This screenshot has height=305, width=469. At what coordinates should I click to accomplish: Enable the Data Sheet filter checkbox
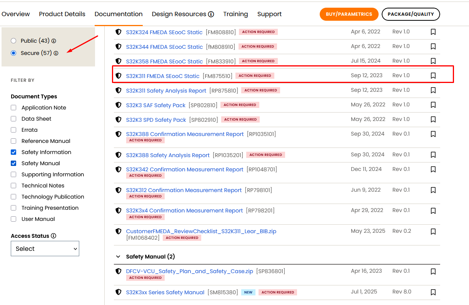point(13,119)
